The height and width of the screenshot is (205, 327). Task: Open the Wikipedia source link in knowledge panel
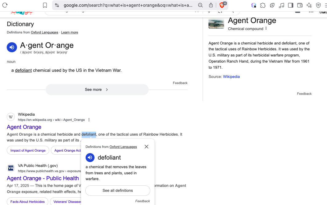(x=232, y=76)
